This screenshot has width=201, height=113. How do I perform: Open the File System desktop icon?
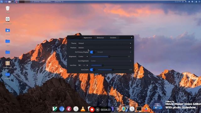point(8,19)
